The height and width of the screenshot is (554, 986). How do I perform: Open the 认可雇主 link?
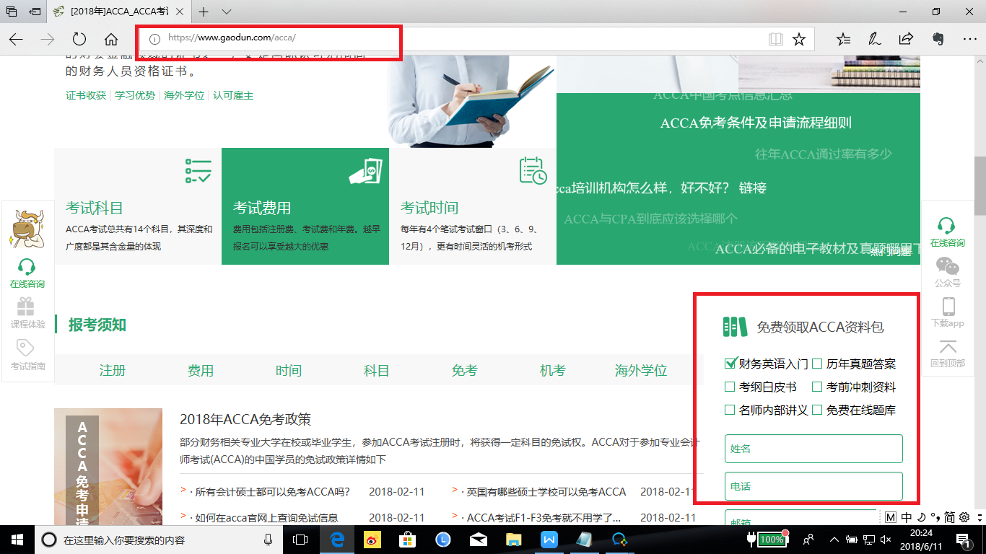coord(233,95)
